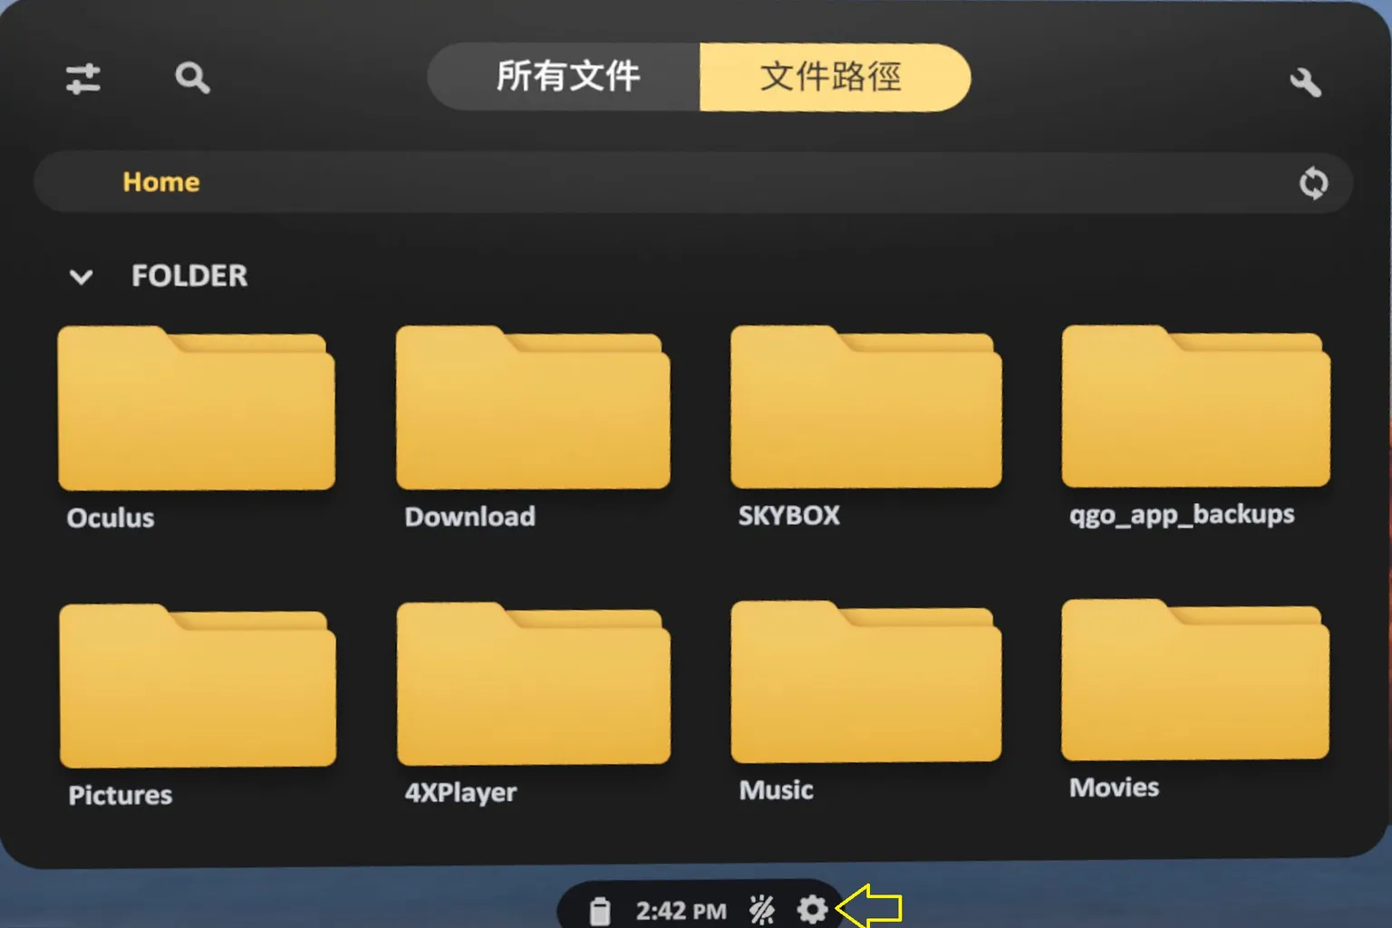The image size is (1392, 928).
Task: Open the Music folder icon
Action: (866, 681)
